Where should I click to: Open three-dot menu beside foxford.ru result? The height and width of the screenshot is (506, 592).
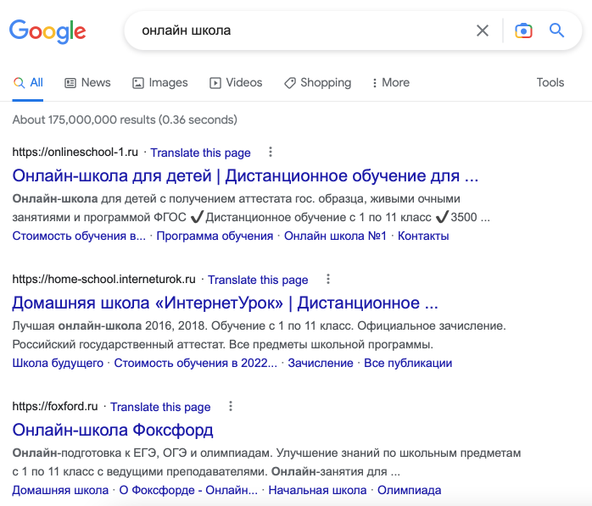pyautogui.click(x=231, y=407)
